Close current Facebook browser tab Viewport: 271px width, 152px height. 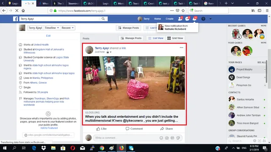pos(33,3)
